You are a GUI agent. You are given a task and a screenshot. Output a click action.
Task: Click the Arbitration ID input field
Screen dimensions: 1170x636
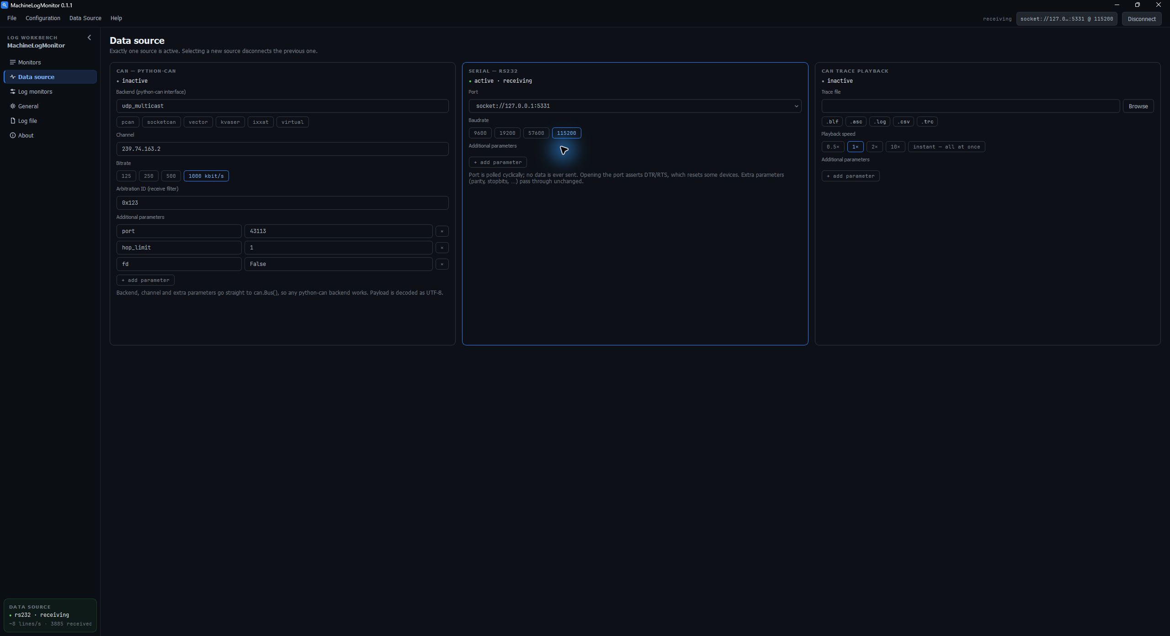click(x=282, y=203)
